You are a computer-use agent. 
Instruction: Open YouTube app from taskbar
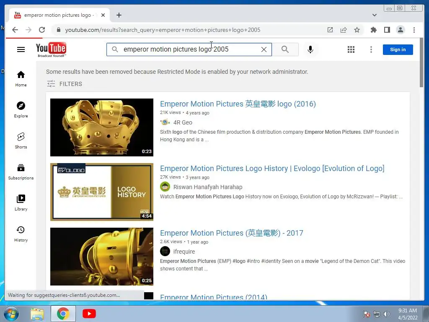click(x=89, y=314)
